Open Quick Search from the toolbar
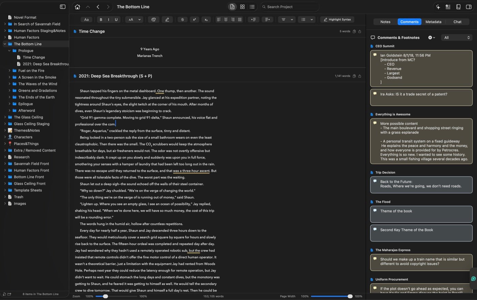 pyautogui.click(x=289, y=6)
